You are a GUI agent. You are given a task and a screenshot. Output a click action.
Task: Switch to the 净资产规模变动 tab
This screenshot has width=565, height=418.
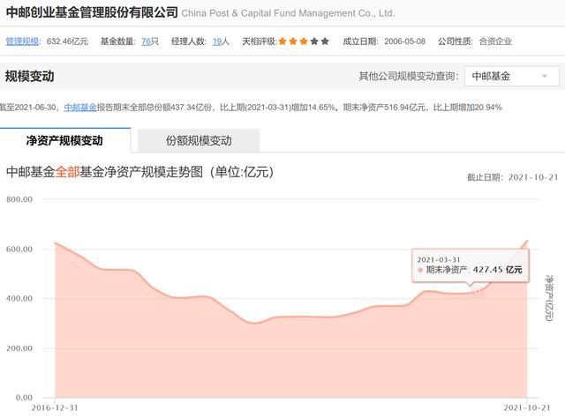64,140
